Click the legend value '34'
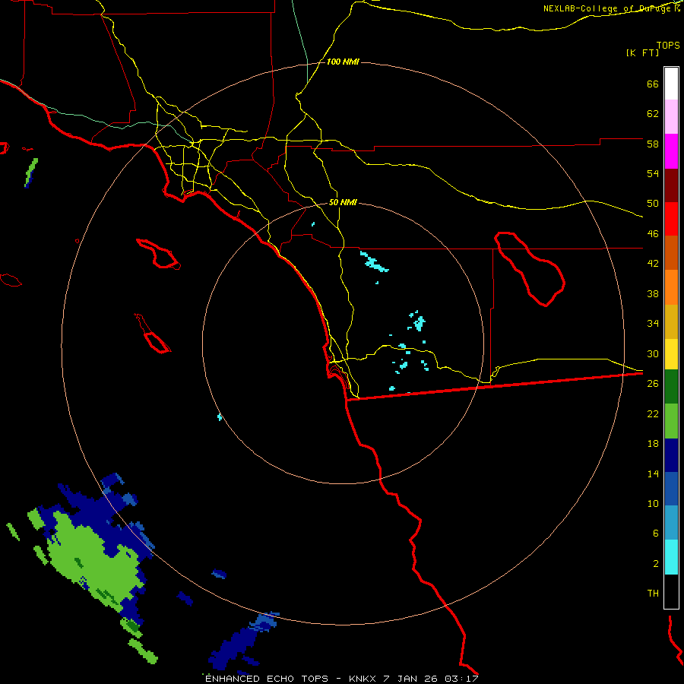The width and height of the screenshot is (684, 684). pyautogui.click(x=653, y=324)
